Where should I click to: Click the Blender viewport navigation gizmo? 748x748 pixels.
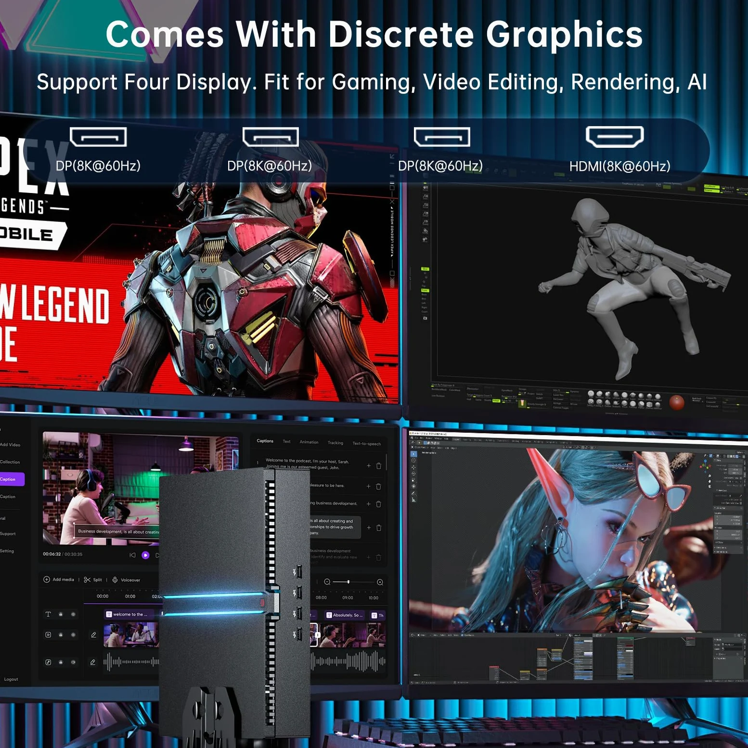[705, 465]
